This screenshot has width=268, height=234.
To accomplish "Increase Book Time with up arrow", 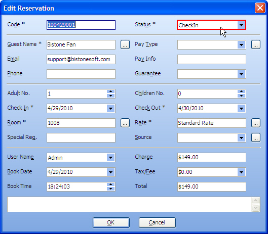I will [110, 184].
